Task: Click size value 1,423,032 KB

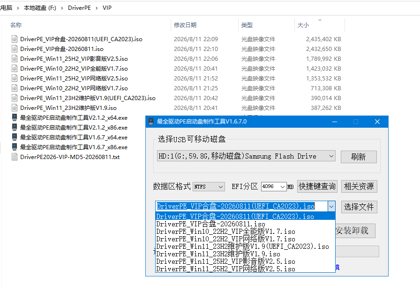Action: pos(323,69)
